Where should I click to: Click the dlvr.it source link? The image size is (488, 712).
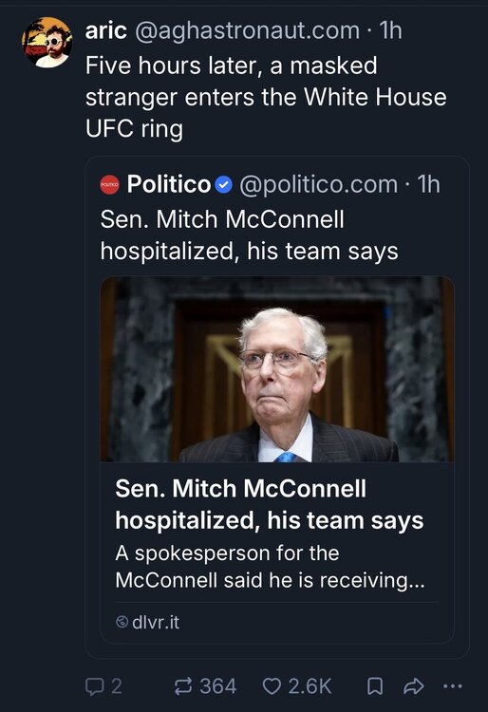point(156,622)
